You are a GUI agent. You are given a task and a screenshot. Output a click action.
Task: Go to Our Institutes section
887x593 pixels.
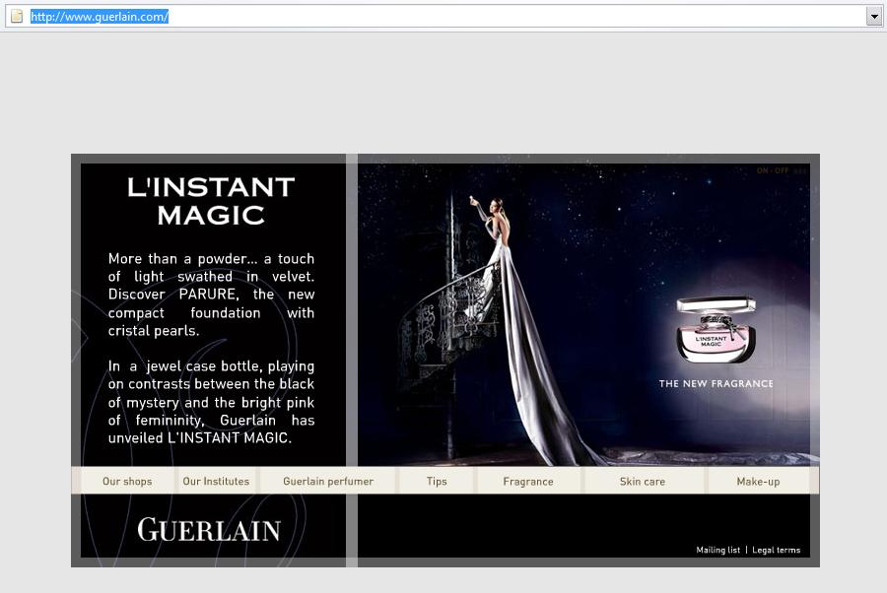click(x=216, y=481)
